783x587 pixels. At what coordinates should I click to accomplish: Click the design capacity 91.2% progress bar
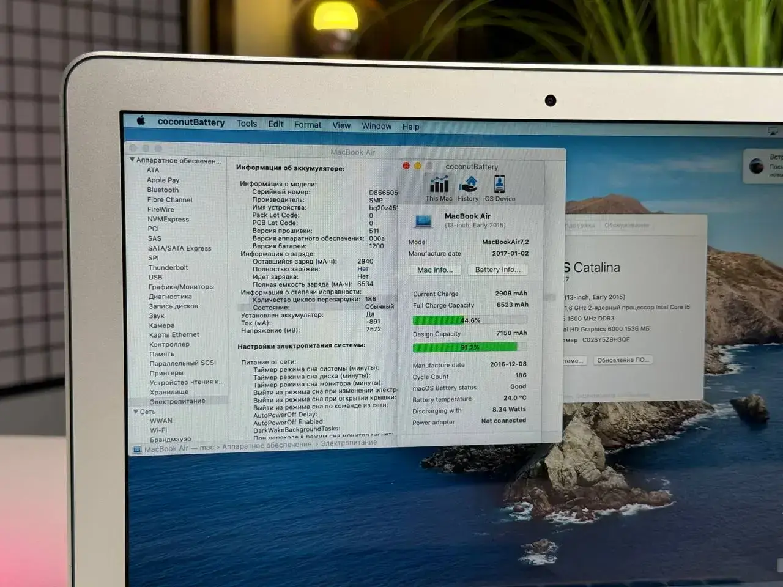469,347
